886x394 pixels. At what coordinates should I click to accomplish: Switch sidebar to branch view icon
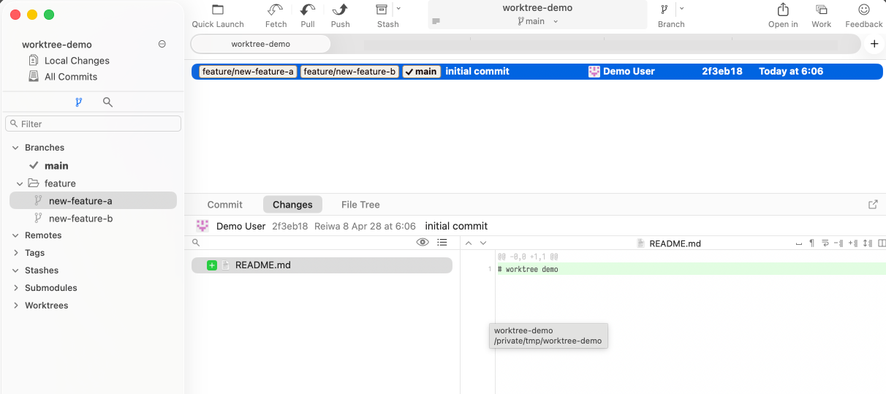coord(79,102)
